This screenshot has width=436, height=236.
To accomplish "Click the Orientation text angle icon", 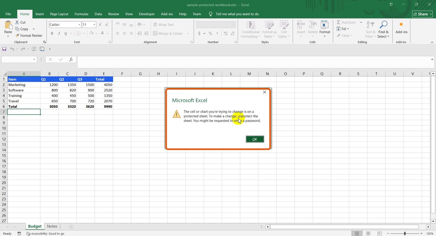I will 140,25.
